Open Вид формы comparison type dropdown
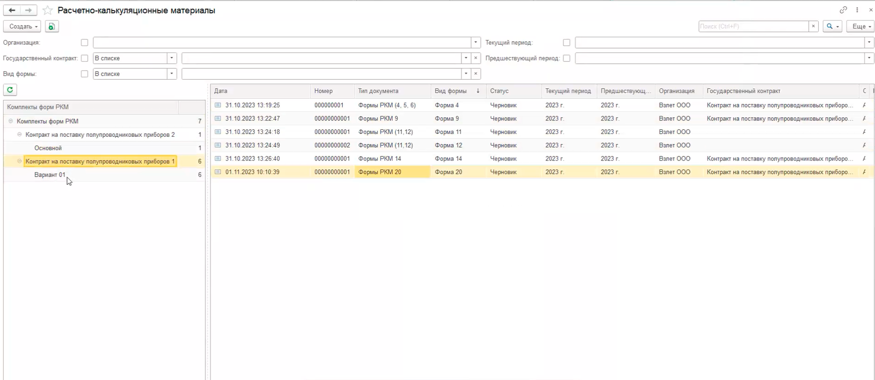875x380 pixels. (172, 74)
